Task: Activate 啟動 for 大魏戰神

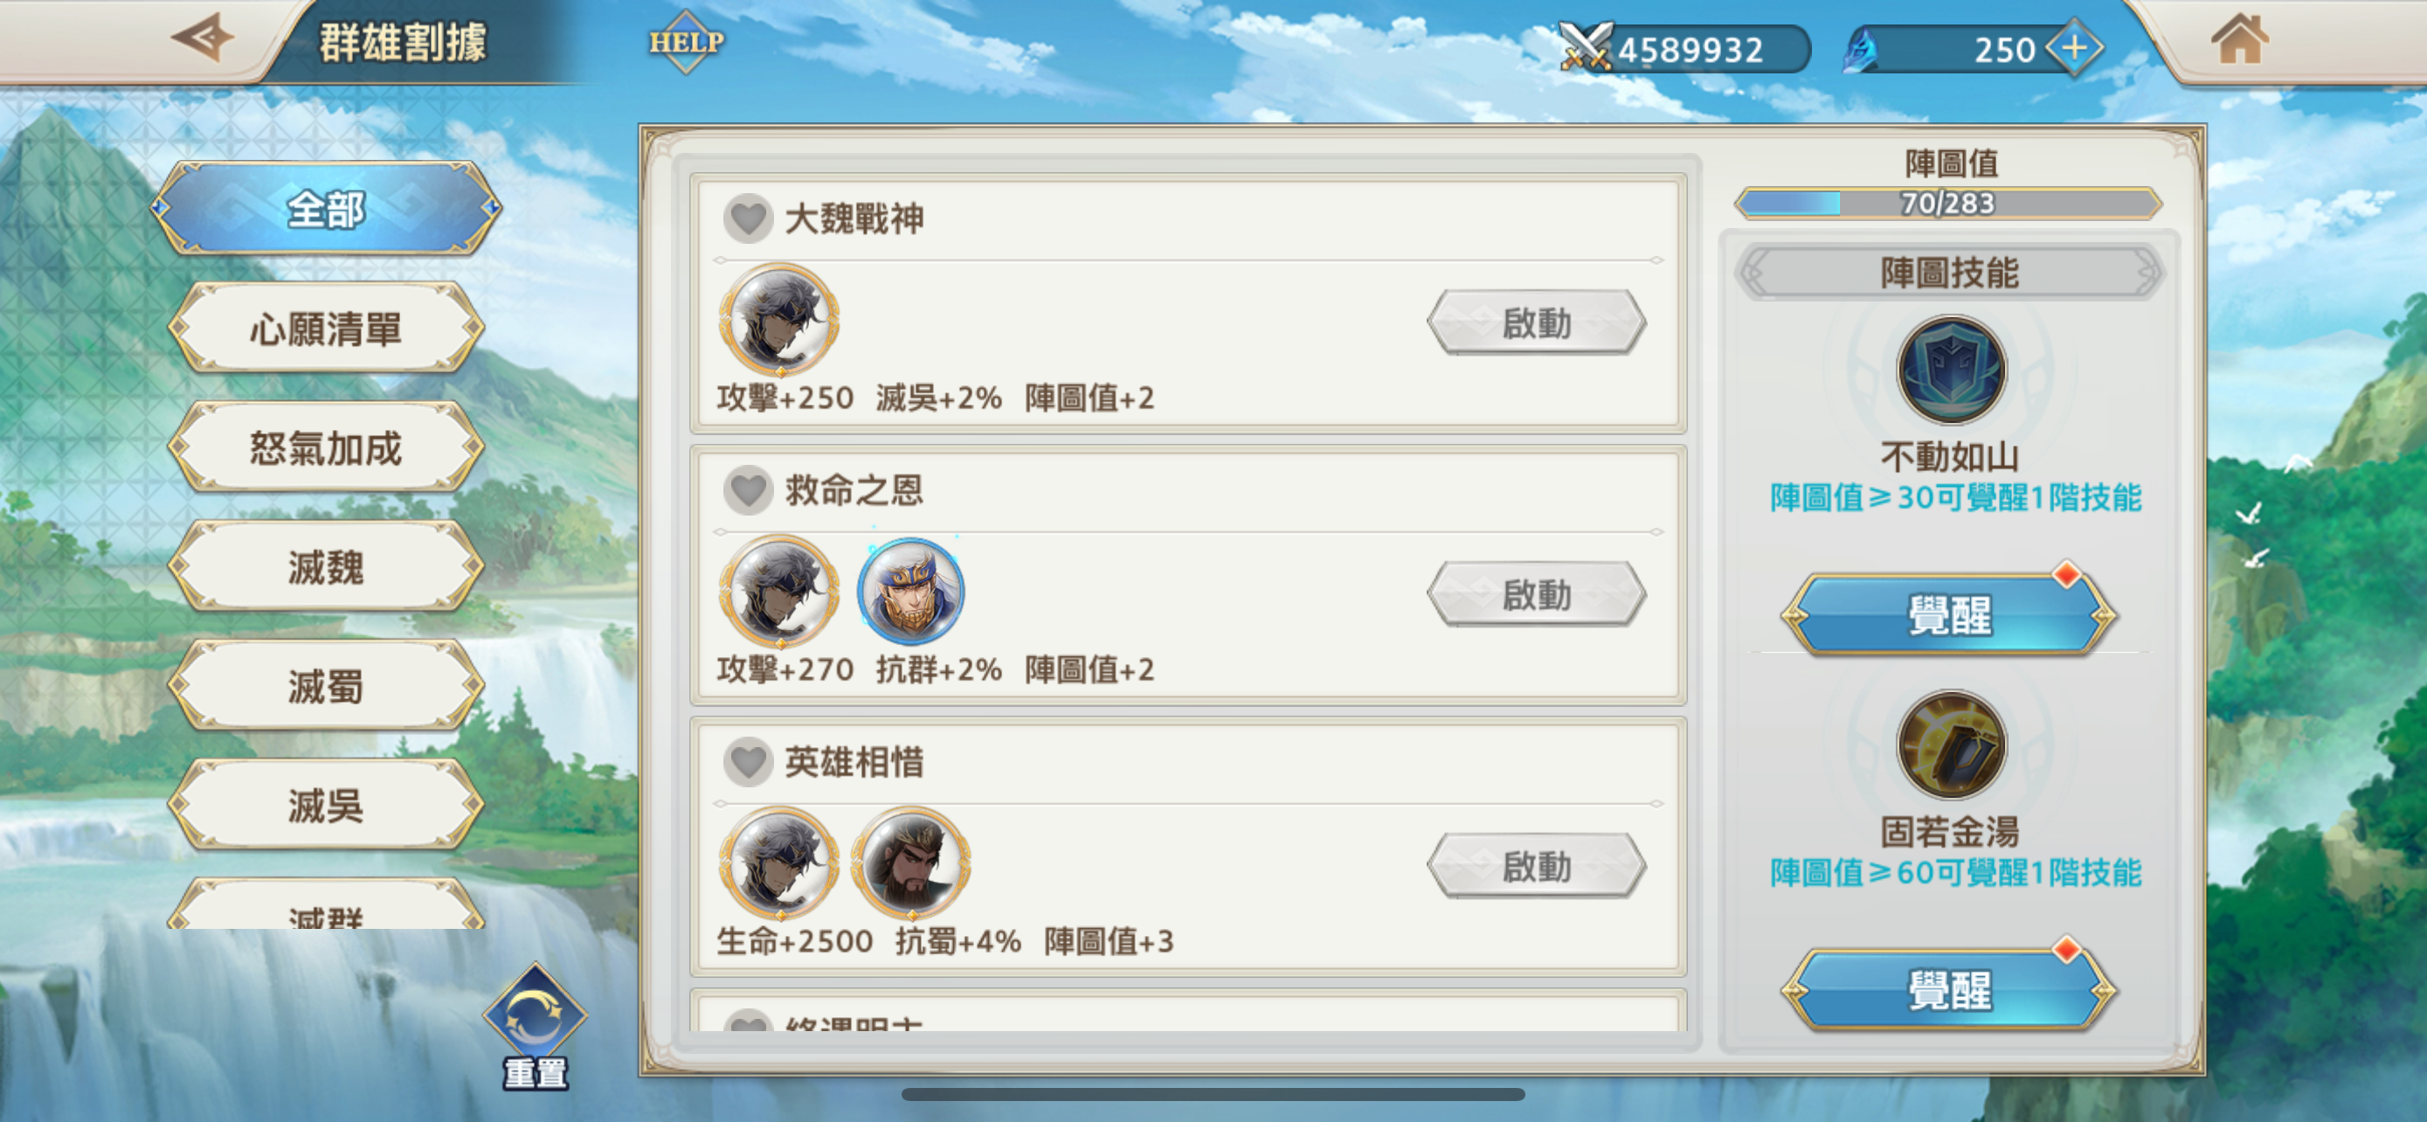Action: pyautogui.click(x=1536, y=323)
